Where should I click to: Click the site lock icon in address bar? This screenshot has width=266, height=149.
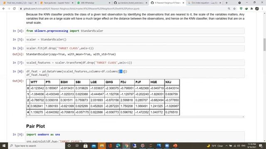(21, 9)
